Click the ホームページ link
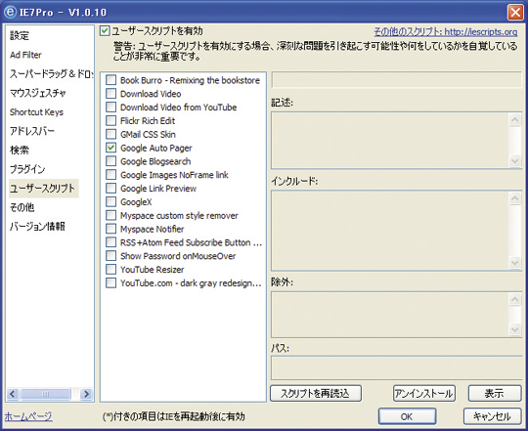This screenshot has width=528, height=431. click(28, 416)
